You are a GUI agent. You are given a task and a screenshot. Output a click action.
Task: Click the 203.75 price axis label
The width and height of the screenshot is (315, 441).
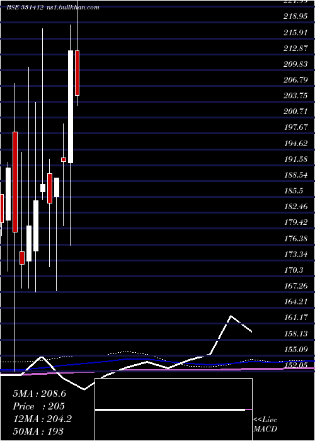pos(295,96)
